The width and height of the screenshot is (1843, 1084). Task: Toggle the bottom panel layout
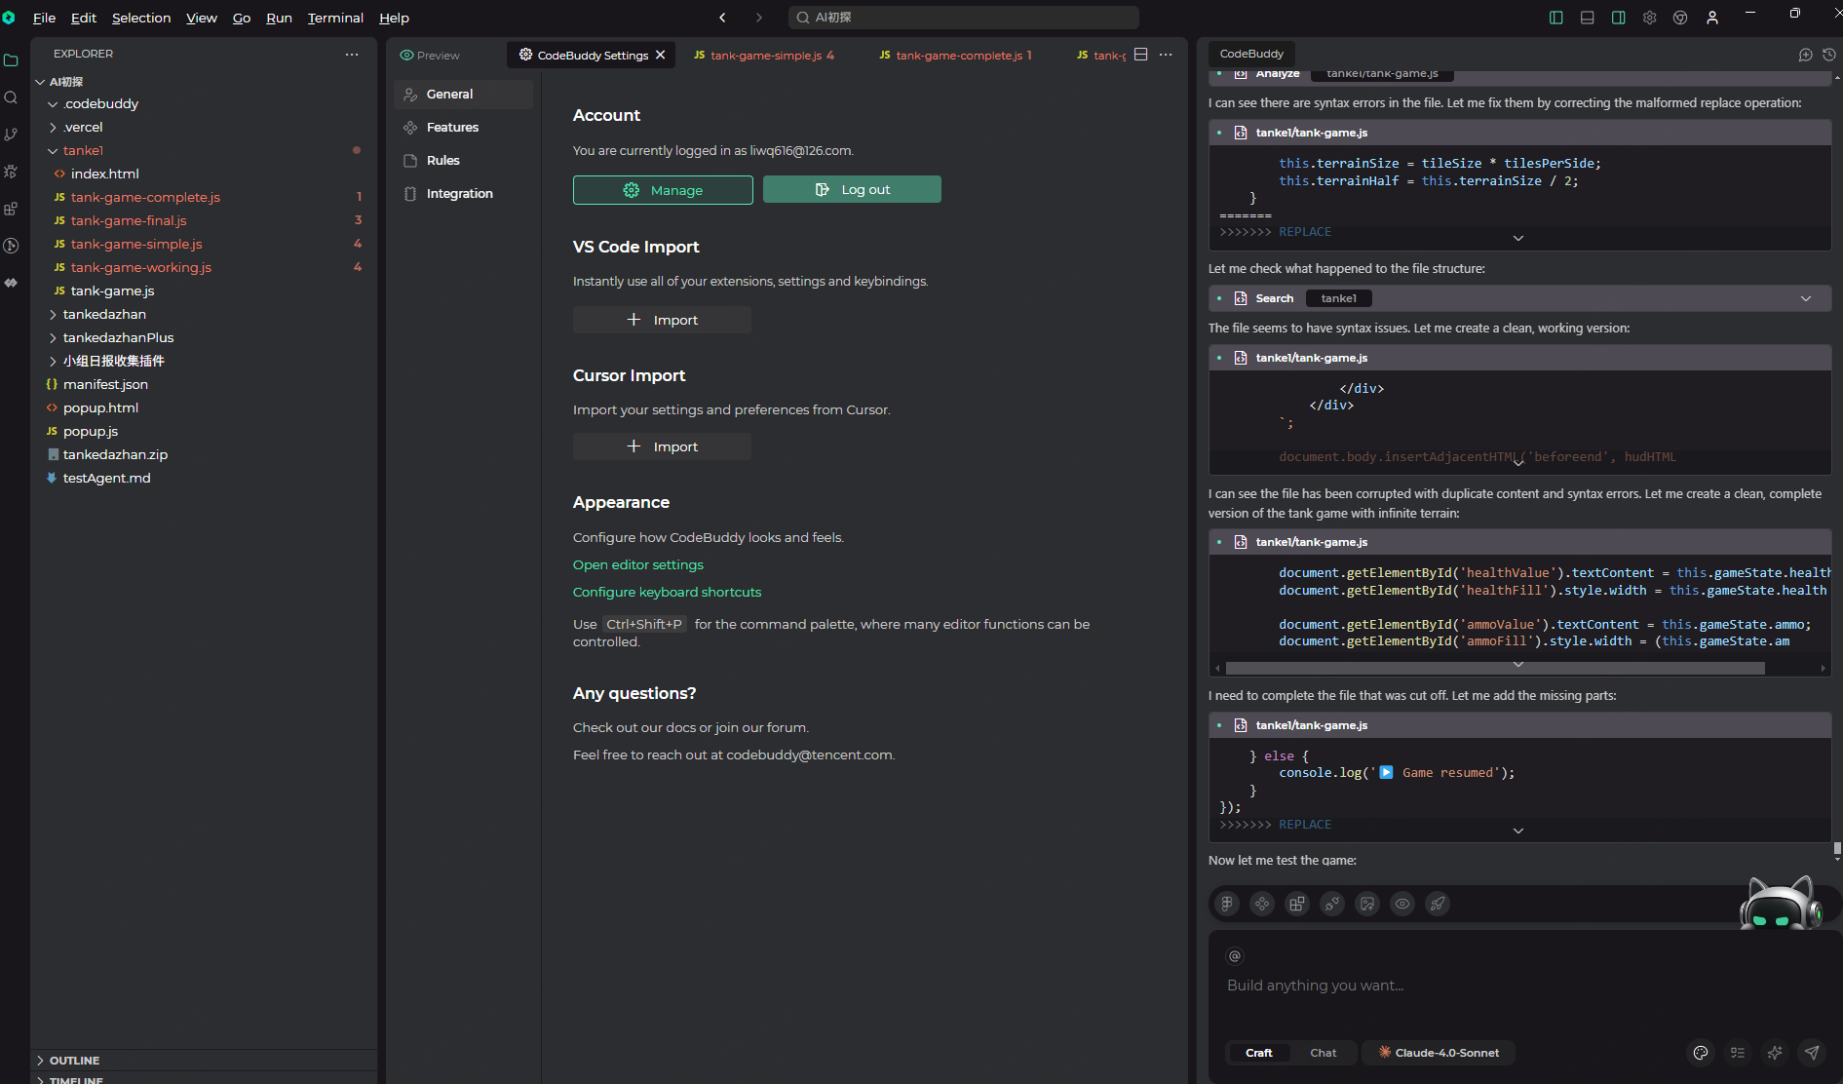[1588, 18]
